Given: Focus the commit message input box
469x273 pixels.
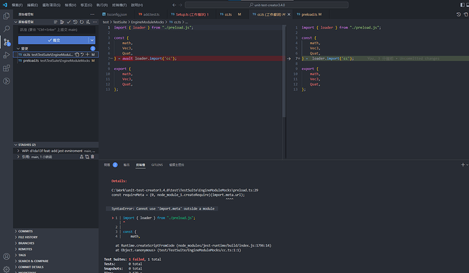Looking at the screenshot, I should pos(54,30).
